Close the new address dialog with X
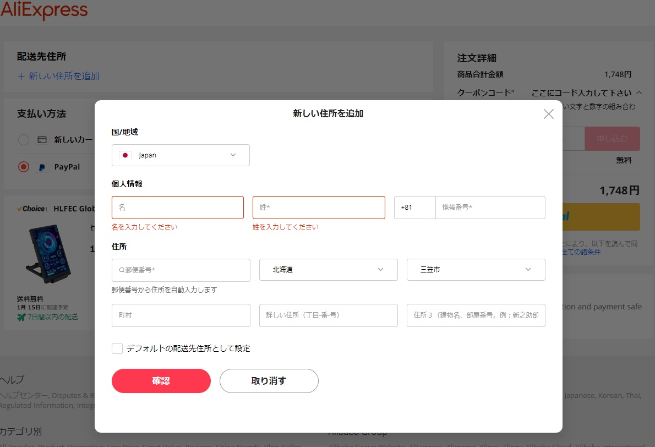 click(x=548, y=114)
